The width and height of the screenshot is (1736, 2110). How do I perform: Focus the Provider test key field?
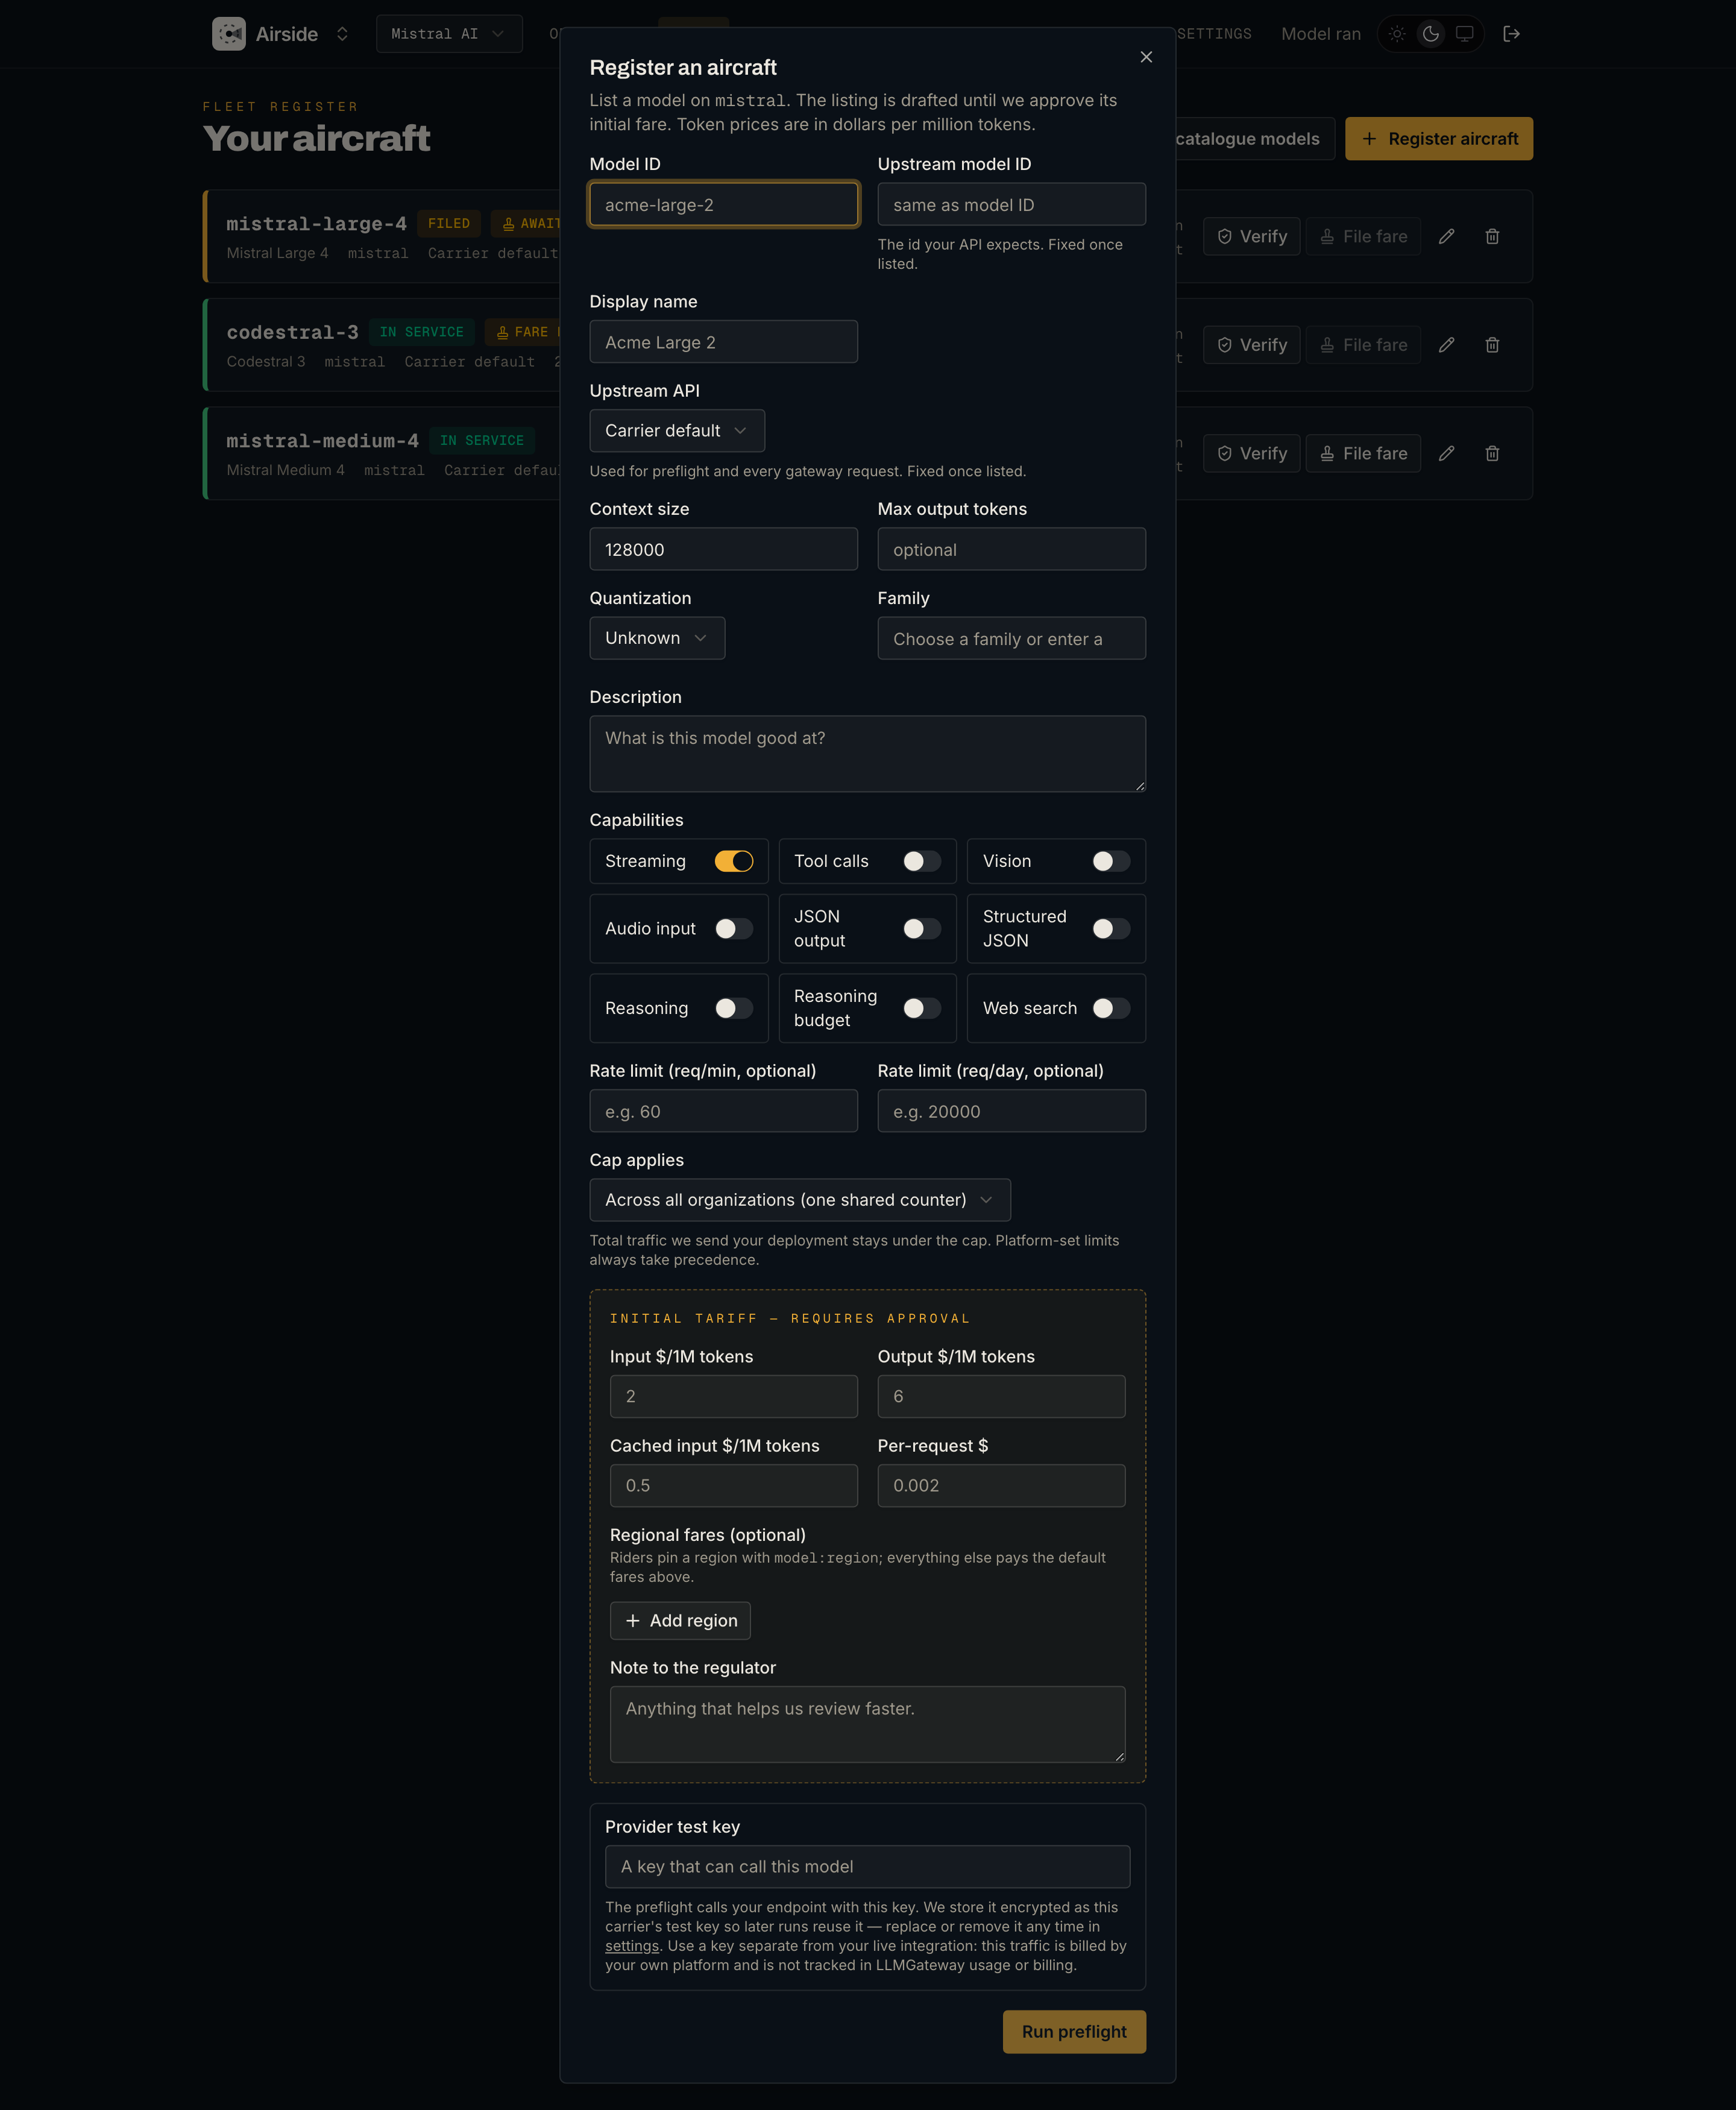[x=867, y=1867]
